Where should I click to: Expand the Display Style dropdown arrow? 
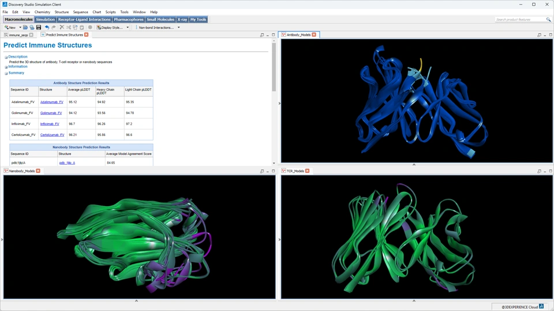point(128,27)
